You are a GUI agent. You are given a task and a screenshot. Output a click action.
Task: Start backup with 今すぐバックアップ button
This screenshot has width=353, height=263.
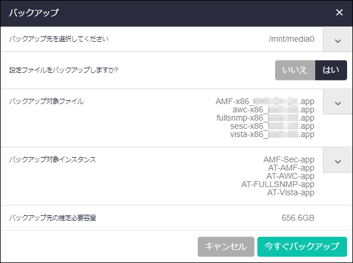[x=302, y=247]
